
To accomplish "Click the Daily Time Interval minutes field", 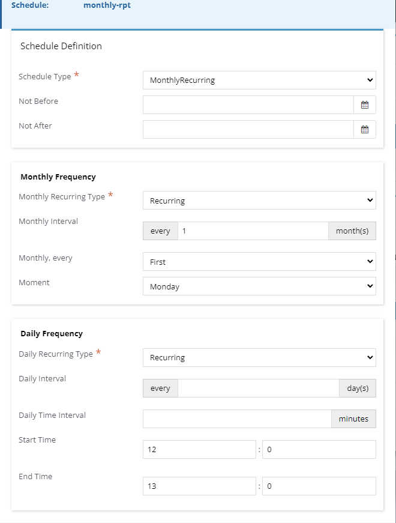I will click(x=237, y=419).
